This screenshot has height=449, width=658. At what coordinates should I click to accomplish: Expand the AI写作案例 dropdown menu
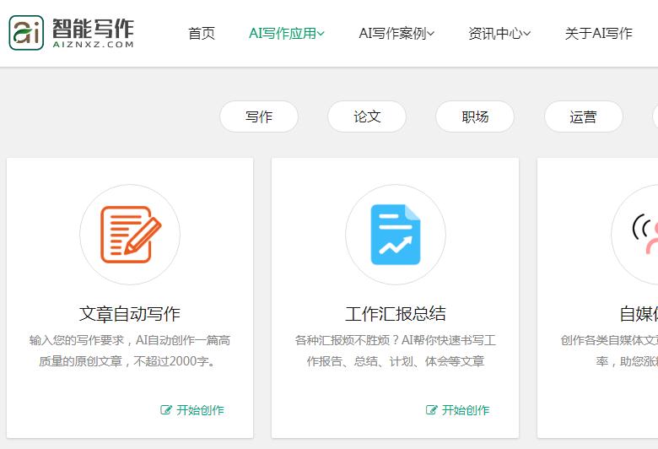point(396,34)
